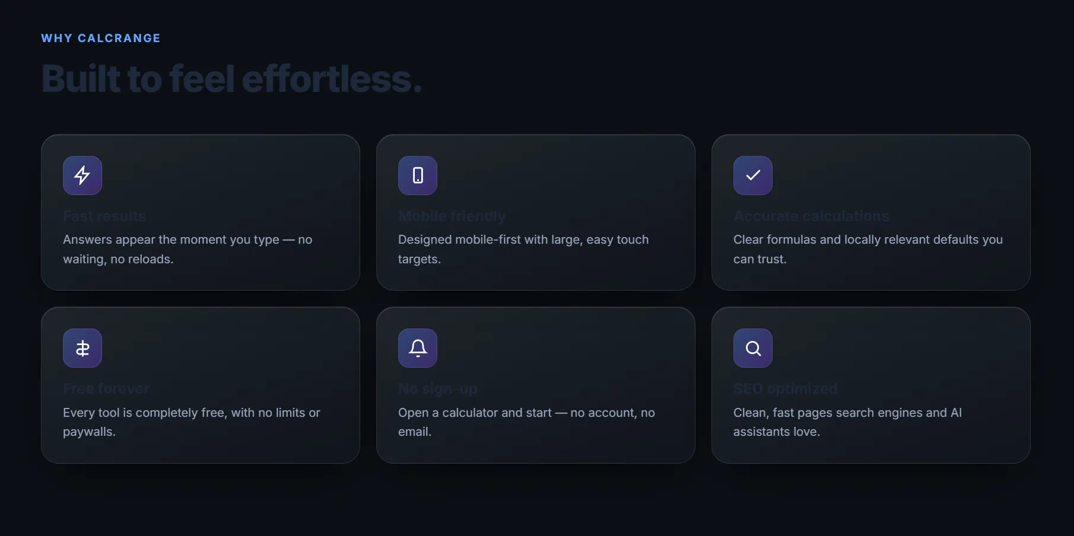Click the WHY CALCRANGE section label
Screen dimensions: 1074x536
(x=101, y=38)
